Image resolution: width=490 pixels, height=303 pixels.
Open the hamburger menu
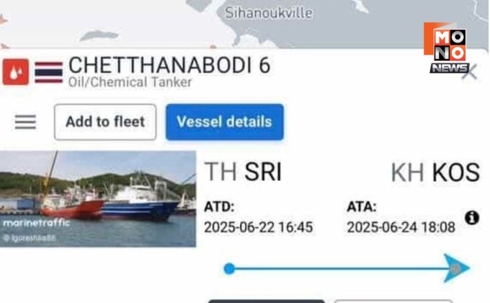tap(25, 122)
